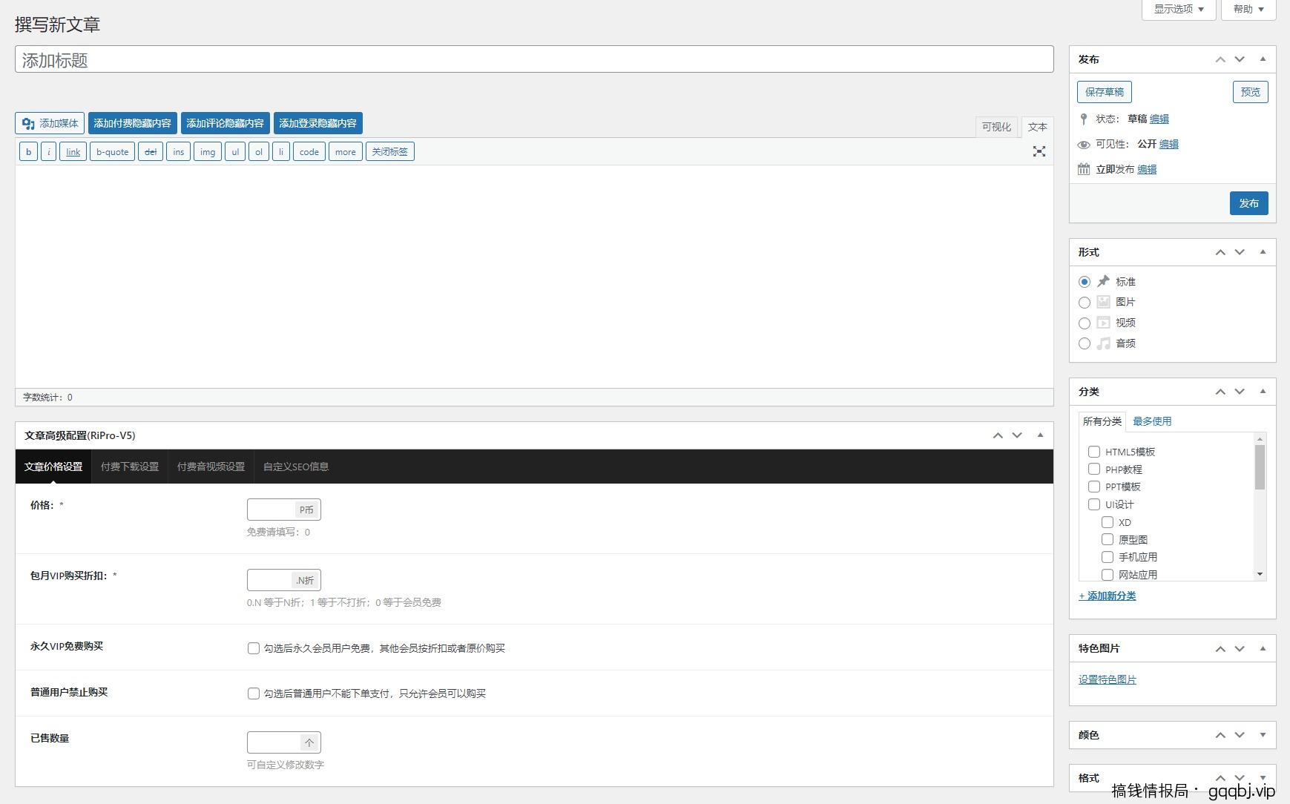
Task: Move the 形式 panel down with its arrow
Action: click(x=1239, y=252)
